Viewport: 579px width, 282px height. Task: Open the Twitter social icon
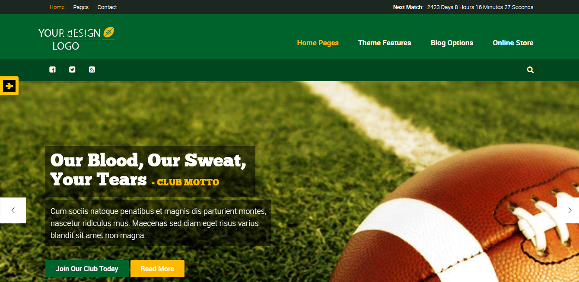pyautogui.click(x=72, y=69)
